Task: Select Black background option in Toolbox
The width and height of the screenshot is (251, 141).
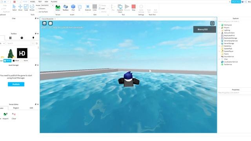Action: coord(16,61)
